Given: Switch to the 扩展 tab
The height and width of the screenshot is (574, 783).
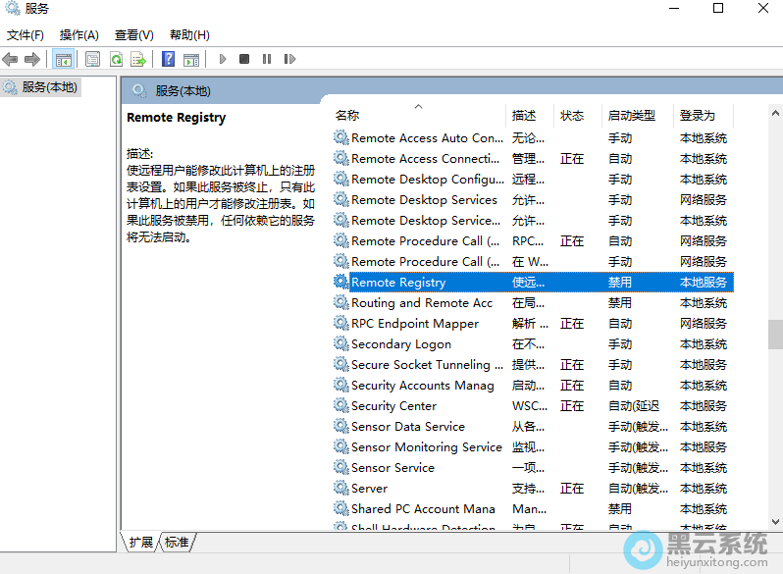Looking at the screenshot, I should [x=141, y=542].
